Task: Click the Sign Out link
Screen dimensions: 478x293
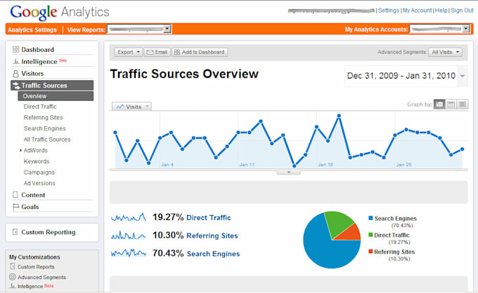Action: [x=462, y=11]
